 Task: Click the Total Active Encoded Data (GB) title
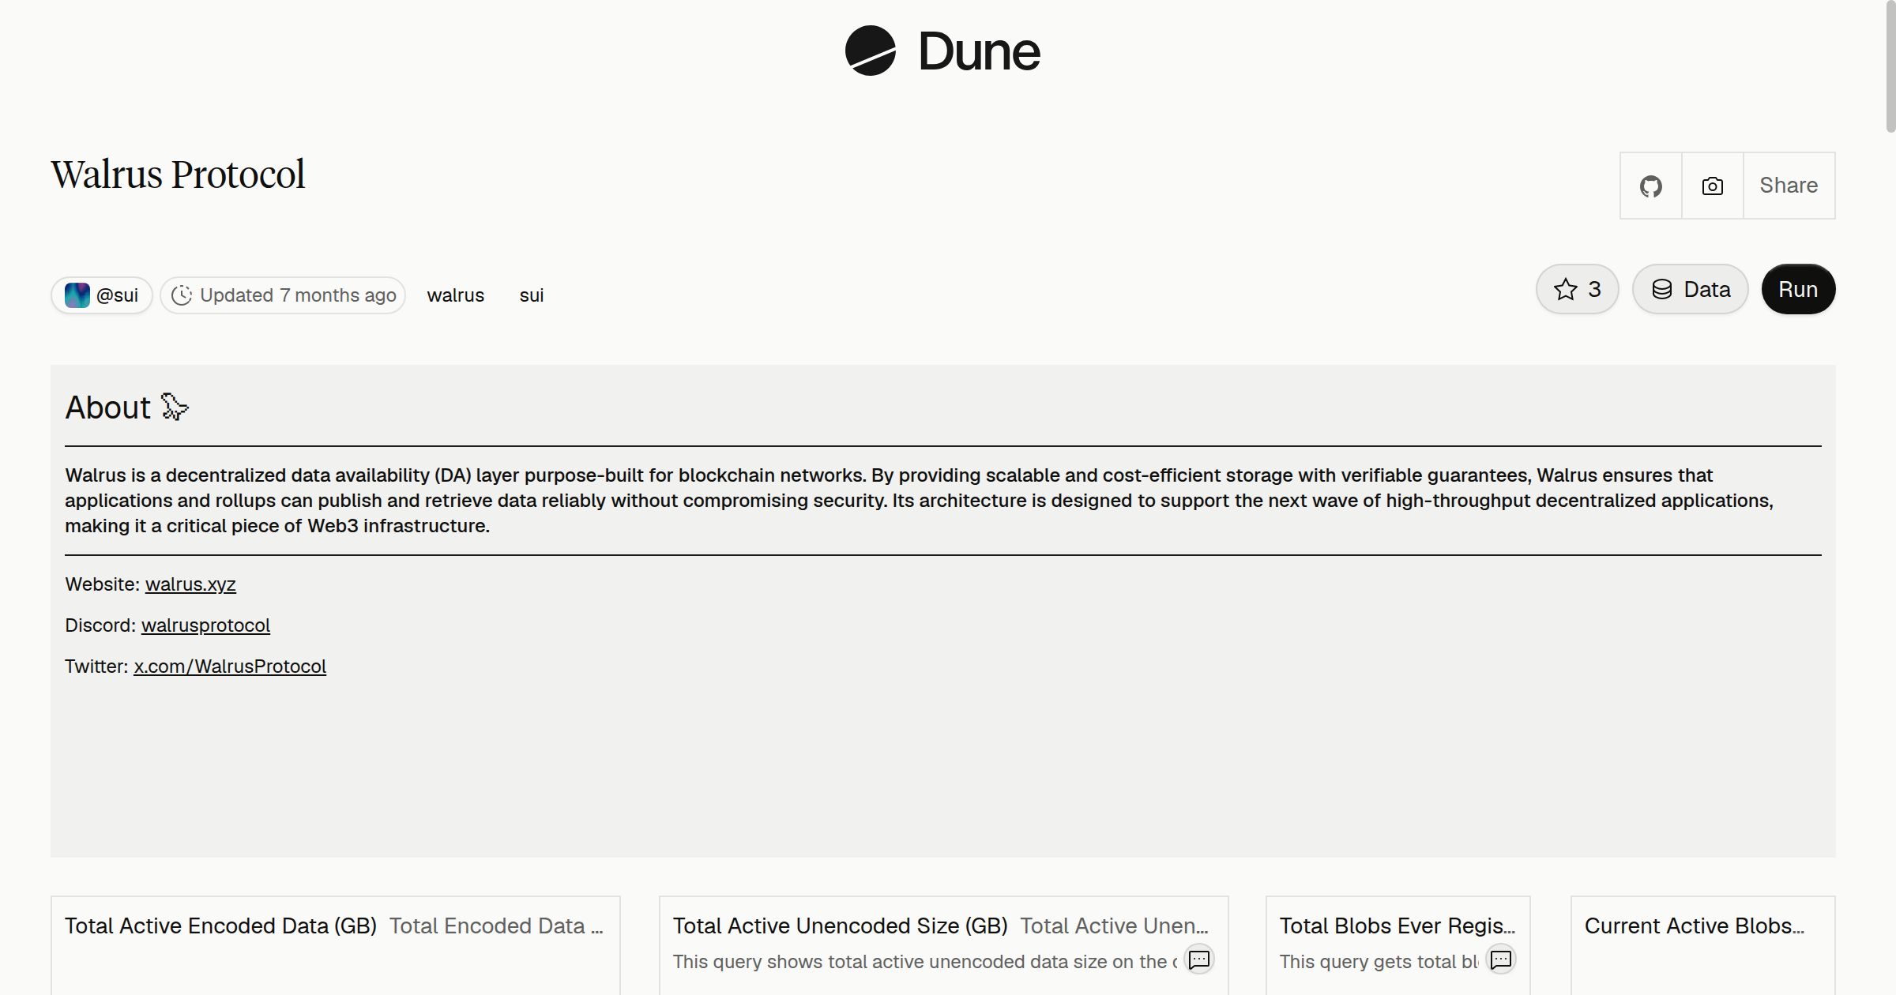220,926
